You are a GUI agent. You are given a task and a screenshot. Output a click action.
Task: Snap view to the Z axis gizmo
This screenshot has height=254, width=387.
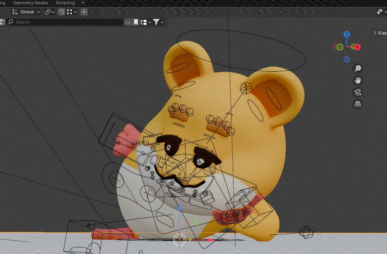[347, 34]
